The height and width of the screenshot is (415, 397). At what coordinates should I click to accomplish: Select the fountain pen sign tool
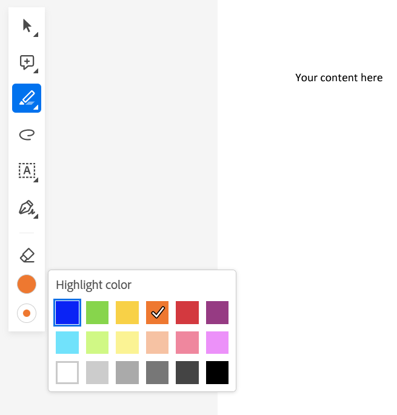pos(27,208)
